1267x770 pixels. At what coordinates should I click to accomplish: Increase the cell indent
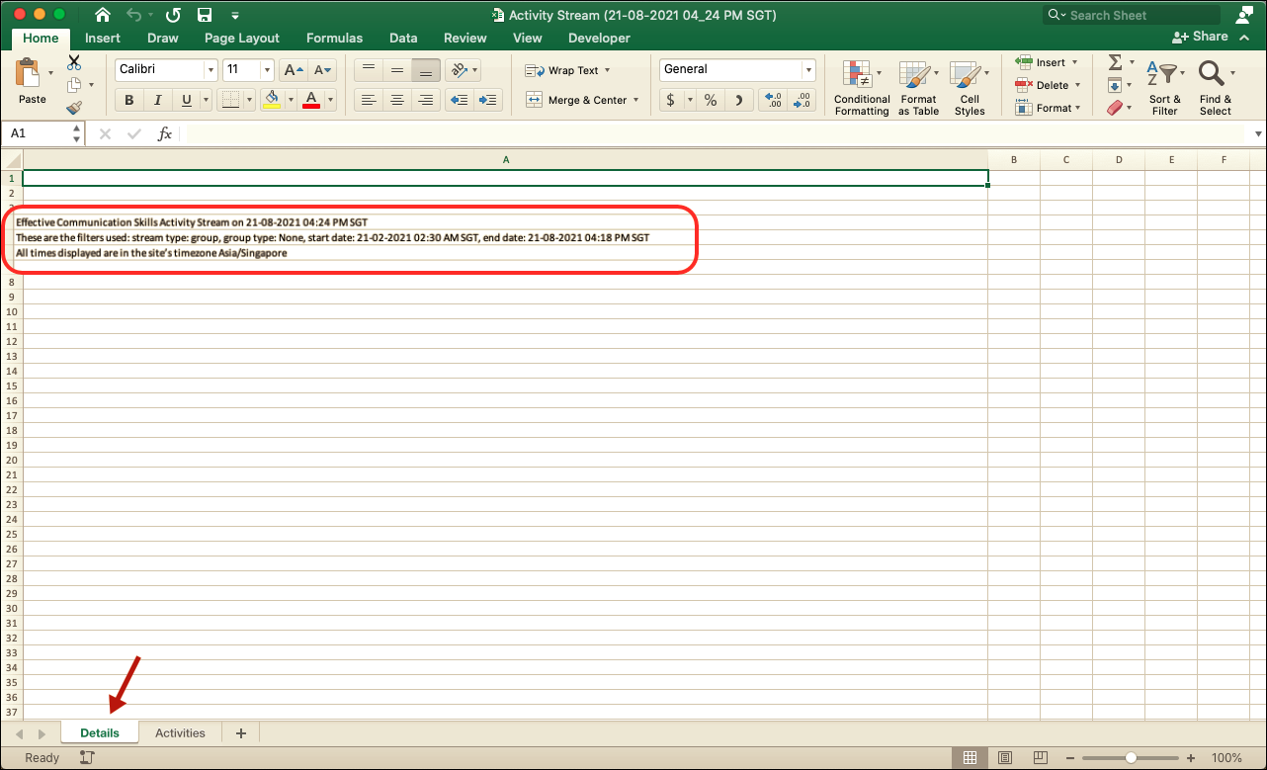487,100
